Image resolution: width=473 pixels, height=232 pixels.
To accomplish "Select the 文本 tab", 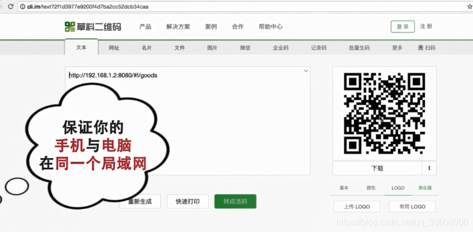I will (81, 47).
